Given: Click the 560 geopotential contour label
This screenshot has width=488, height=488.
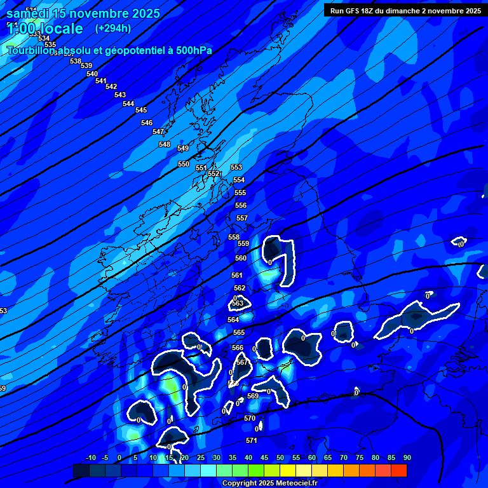Looking at the screenshot, I should (x=241, y=259).
